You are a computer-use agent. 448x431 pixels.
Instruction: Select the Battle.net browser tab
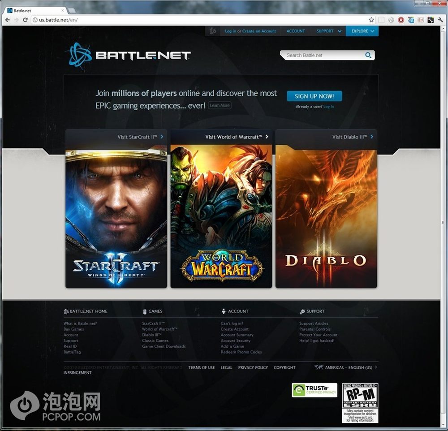(35, 11)
